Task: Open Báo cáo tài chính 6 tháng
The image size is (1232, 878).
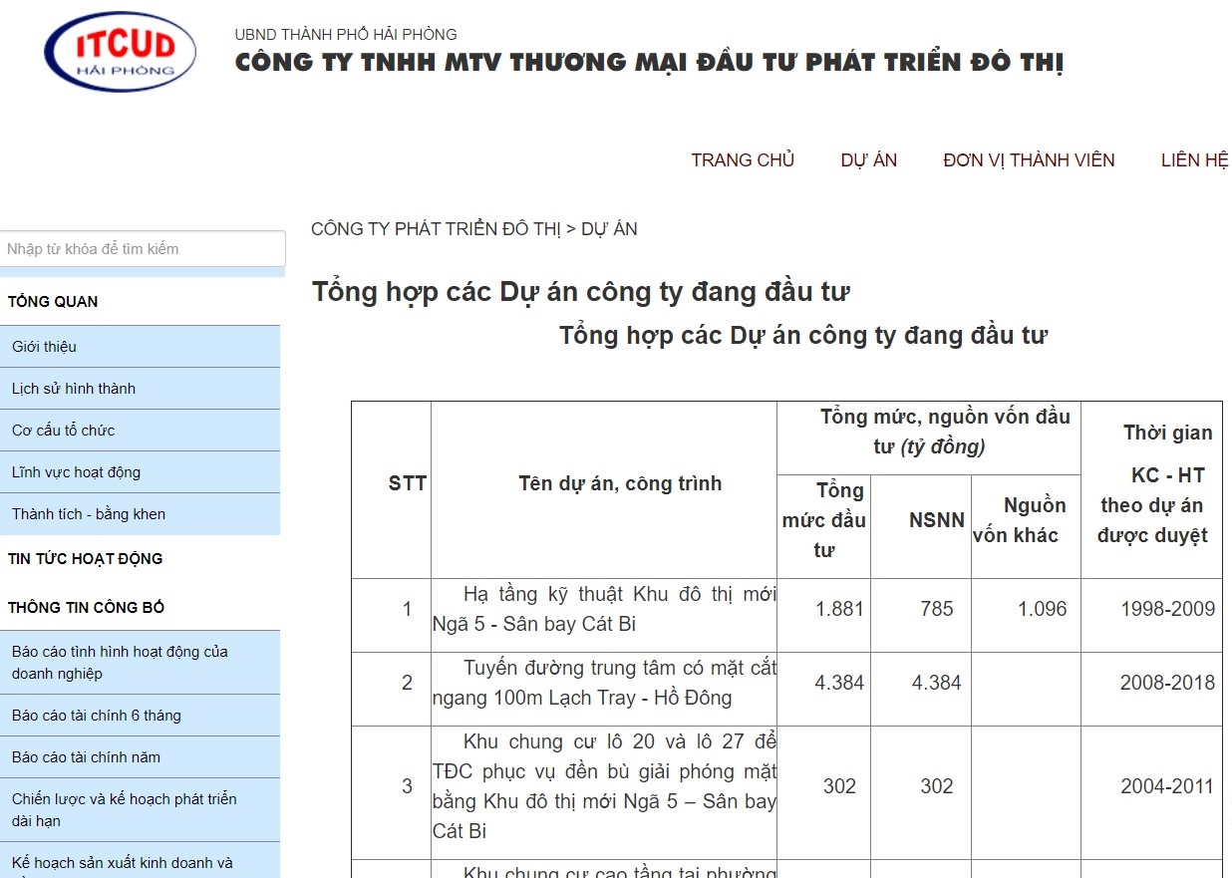Action: pyautogui.click(x=97, y=716)
